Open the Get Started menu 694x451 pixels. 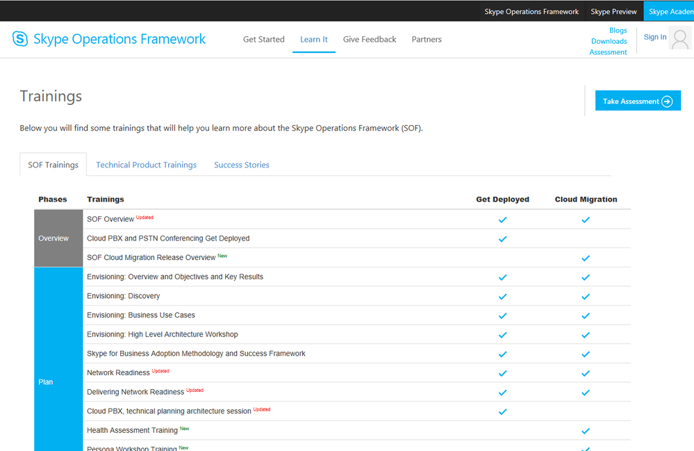point(264,40)
